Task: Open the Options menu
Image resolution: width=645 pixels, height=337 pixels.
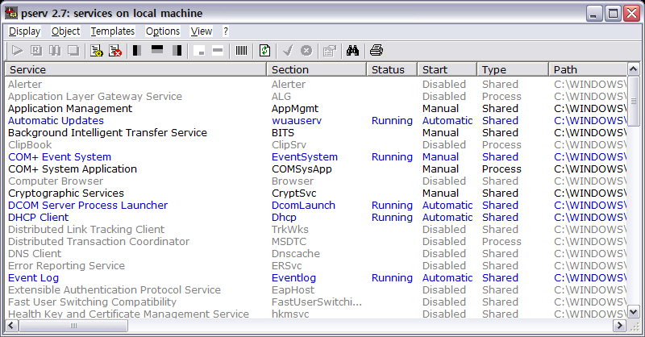Action: (x=163, y=31)
